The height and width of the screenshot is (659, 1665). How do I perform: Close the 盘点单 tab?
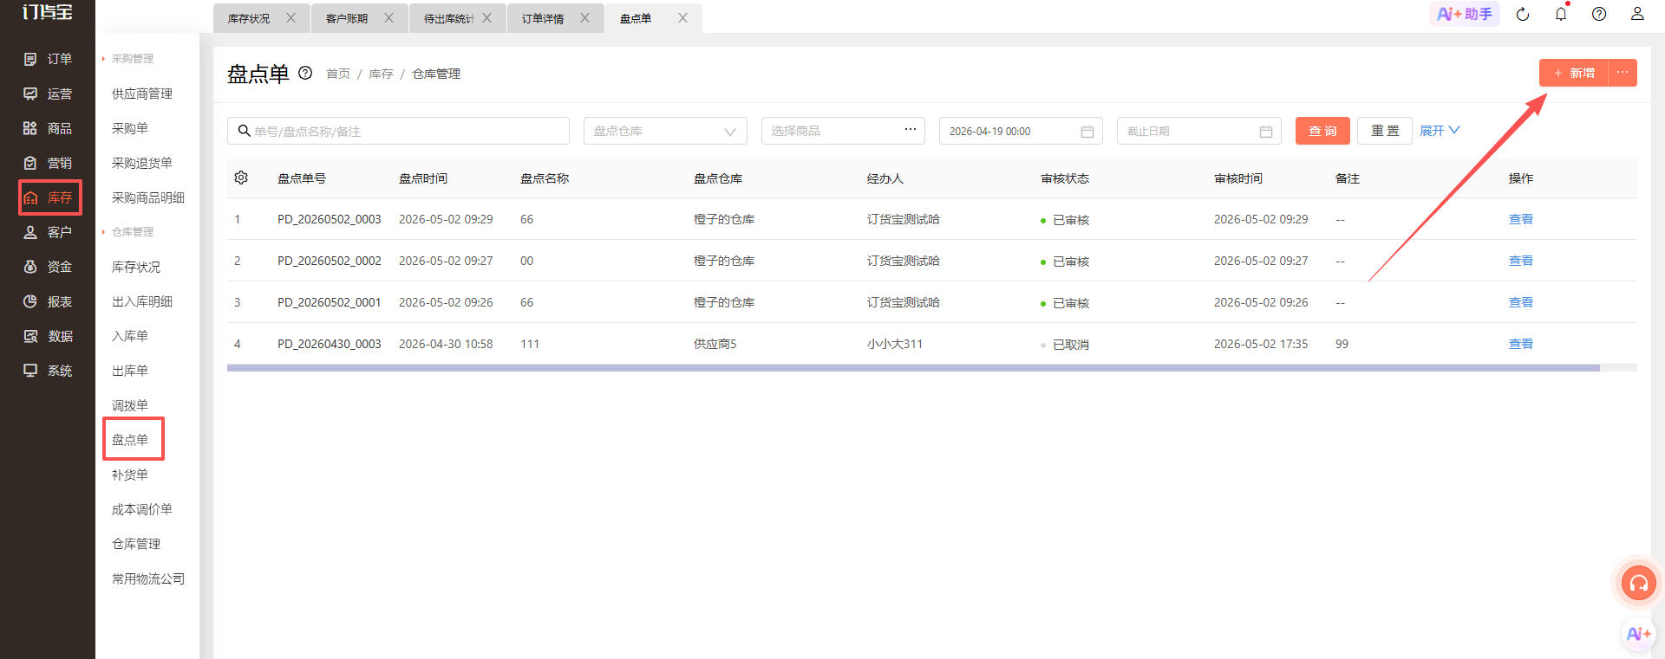[682, 17]
